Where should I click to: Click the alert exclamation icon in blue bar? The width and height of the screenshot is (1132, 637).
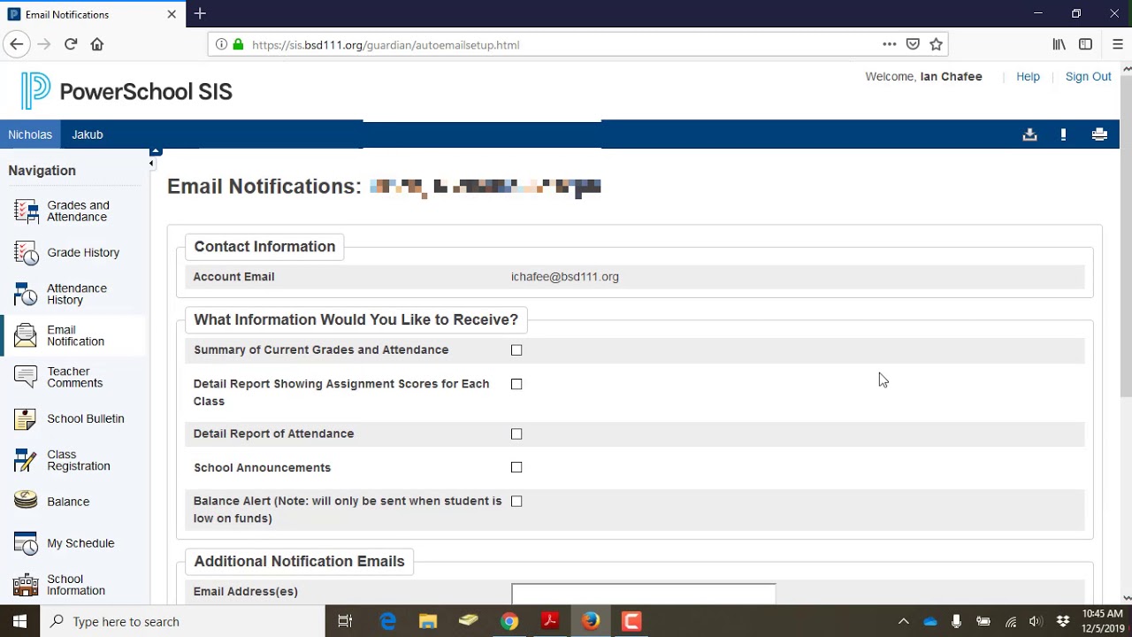(x=1063, y=134)
